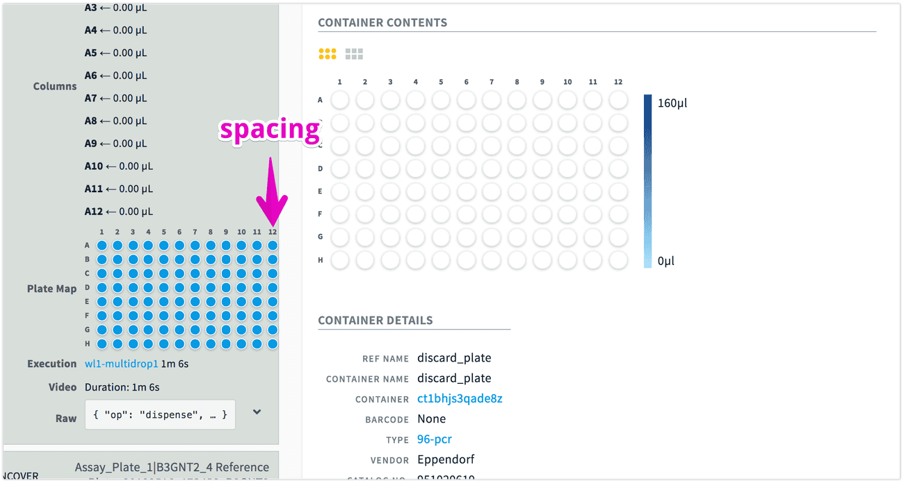
Task: Click well E1 in the Plate Map
Action: 101,301
